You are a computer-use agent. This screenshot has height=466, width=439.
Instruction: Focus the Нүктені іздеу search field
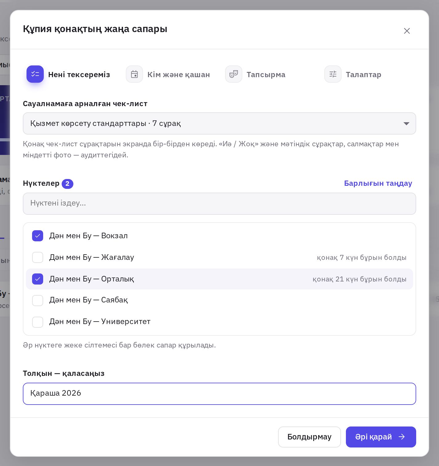pos(219,204)
